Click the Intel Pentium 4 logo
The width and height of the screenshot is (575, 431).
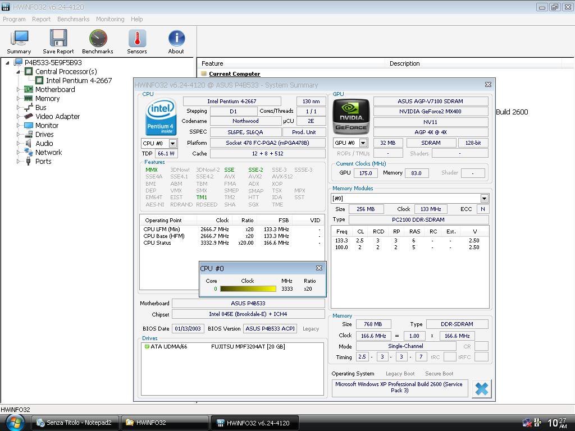[161, 116]
